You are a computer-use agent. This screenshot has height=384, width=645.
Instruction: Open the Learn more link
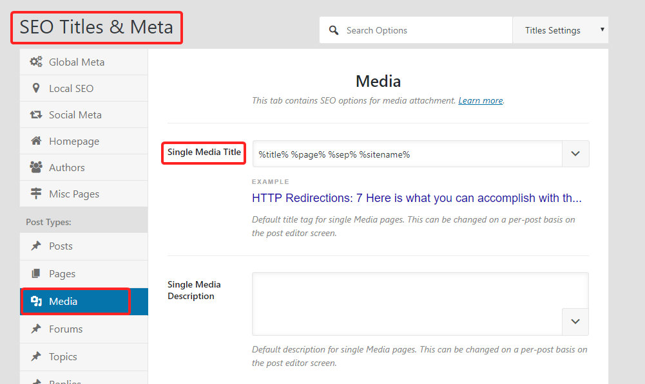click(x=480, y=101)
